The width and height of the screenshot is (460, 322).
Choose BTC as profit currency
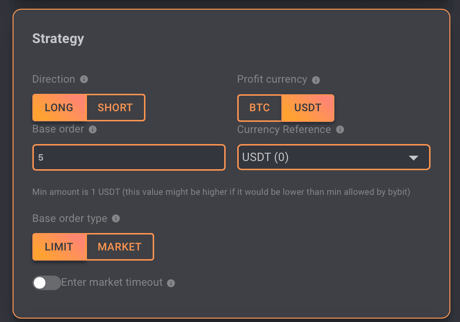(x=259, y=107)
